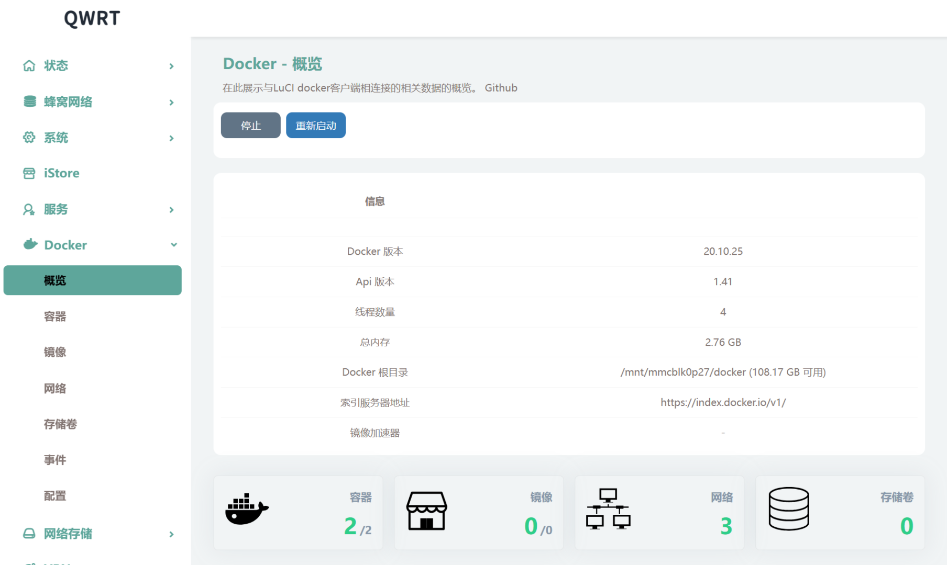Select 网络 under Docker
The height and width of the screenshot is (565, 947).
55,388
